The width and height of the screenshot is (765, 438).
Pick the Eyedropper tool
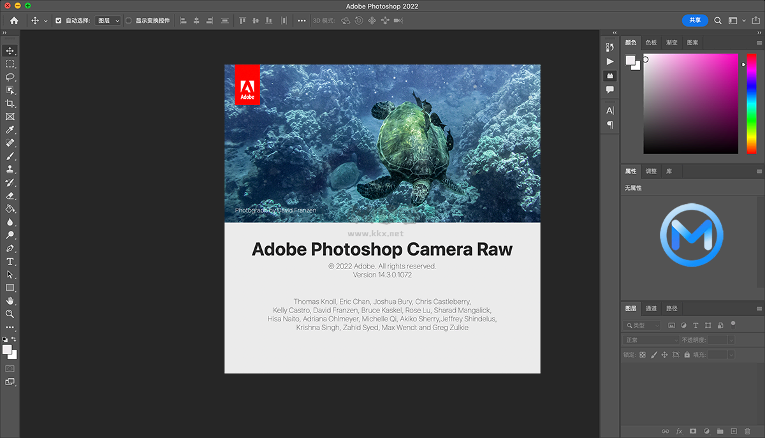pos(10,129)
